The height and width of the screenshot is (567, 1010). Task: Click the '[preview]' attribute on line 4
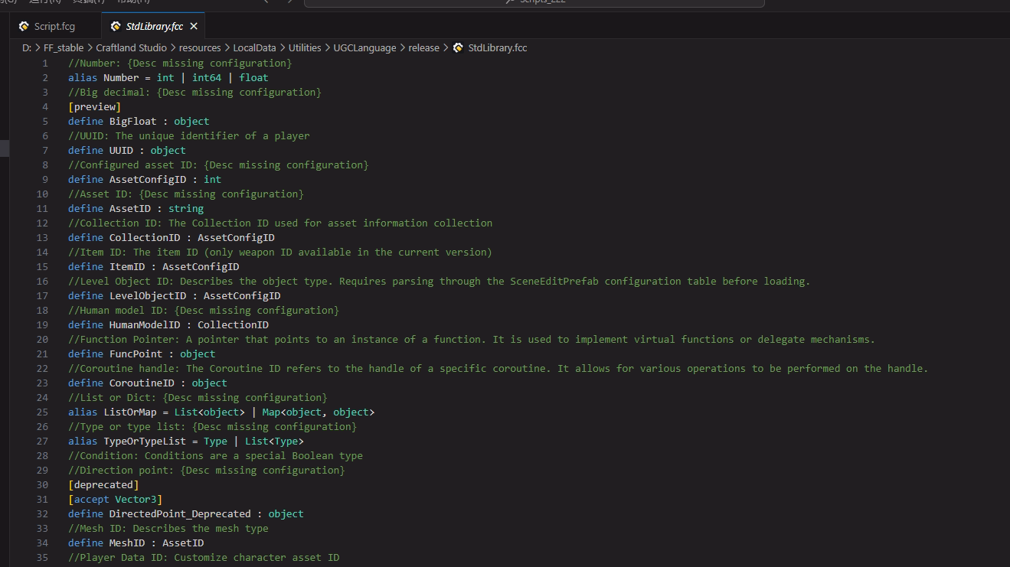(x=94, y=106)
